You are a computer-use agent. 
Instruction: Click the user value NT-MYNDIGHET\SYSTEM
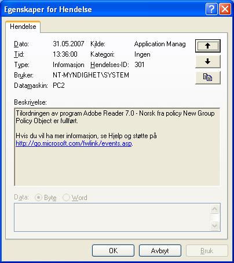(91, 75)
